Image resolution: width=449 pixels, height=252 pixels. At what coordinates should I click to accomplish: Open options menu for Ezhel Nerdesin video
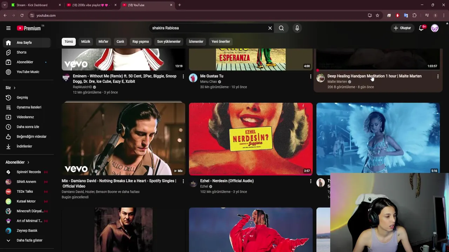coord(310,181)
